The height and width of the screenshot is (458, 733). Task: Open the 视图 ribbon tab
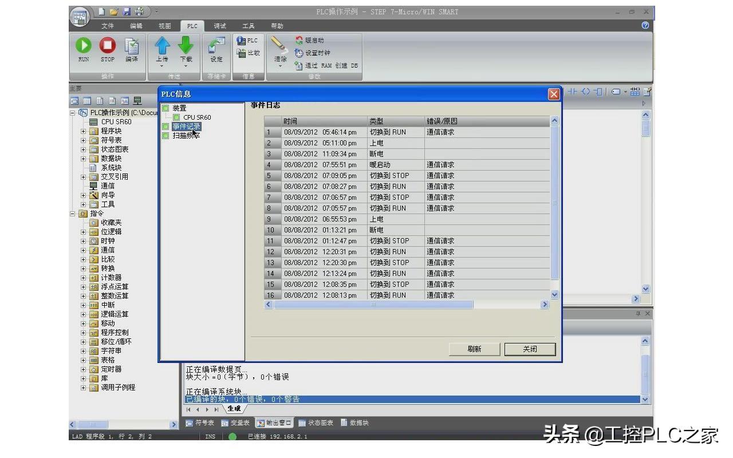165,26
